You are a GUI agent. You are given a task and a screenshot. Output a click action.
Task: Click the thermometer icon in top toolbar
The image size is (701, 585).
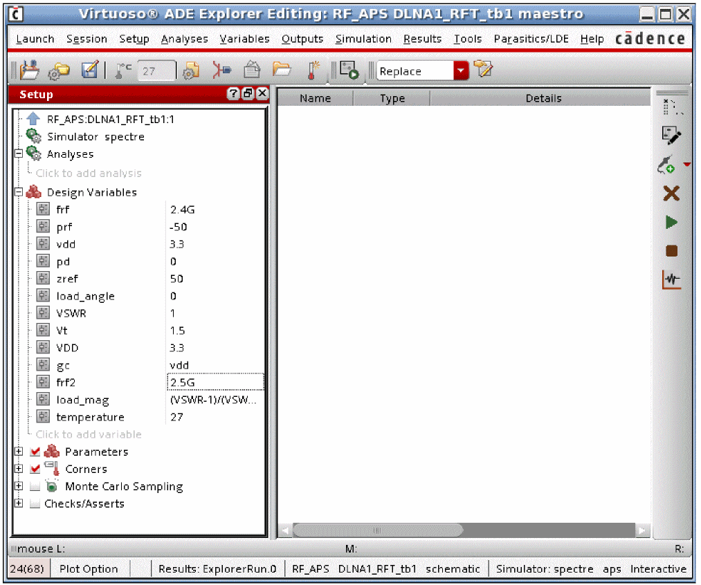pyautogui.click(x=313, y=70)
